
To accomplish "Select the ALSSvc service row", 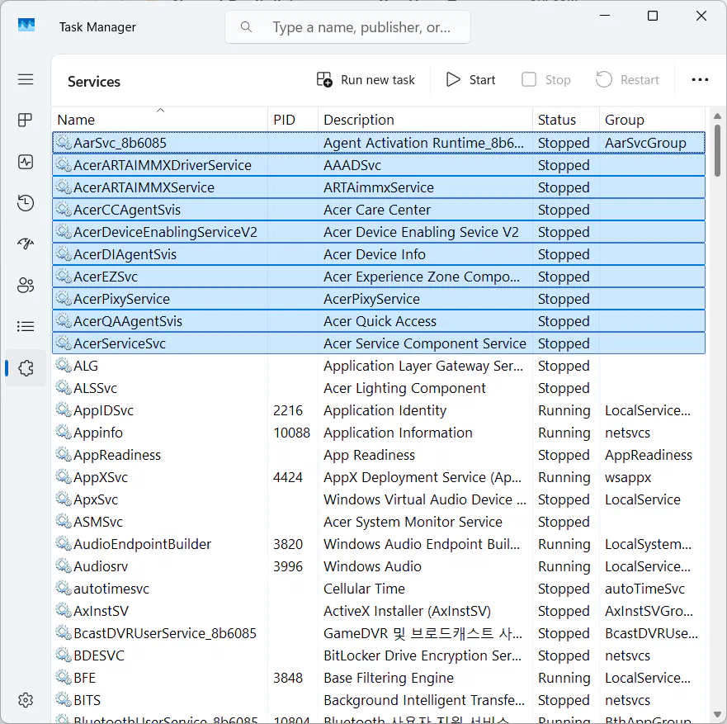I will click(x=379, y=388).
